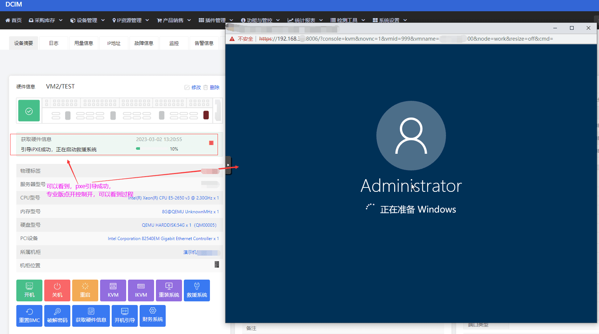Select the 故障信息 tab
The height and width of the screenshot is (334, 599).
pyautogui.click(x=144, y=43)
